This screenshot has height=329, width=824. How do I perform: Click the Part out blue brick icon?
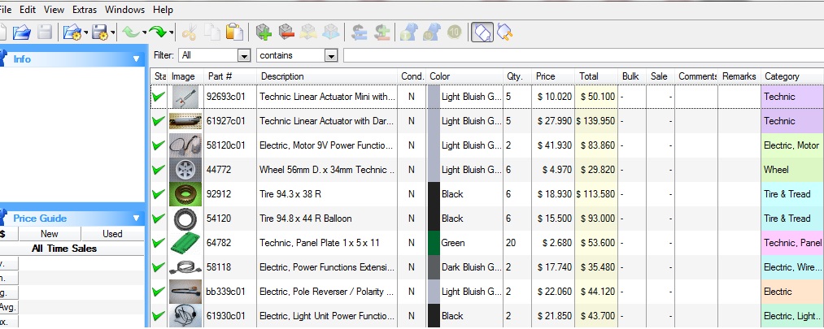pyautogui.click(x=330, y=32)
